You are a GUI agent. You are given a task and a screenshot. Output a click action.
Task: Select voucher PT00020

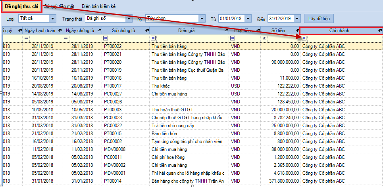113,62
